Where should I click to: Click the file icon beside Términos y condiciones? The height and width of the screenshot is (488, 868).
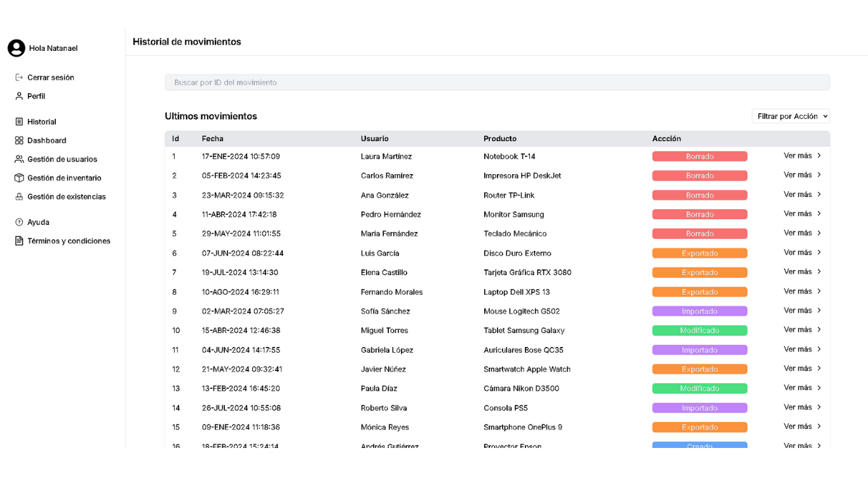click(x=19, y=241)
